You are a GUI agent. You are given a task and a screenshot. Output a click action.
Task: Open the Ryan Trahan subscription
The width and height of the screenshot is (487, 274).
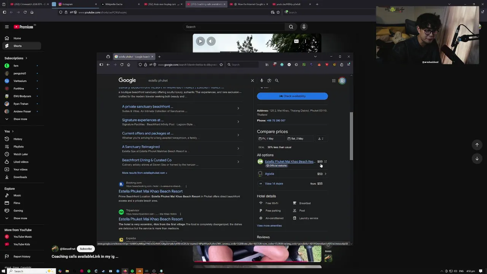pos(21,104)
